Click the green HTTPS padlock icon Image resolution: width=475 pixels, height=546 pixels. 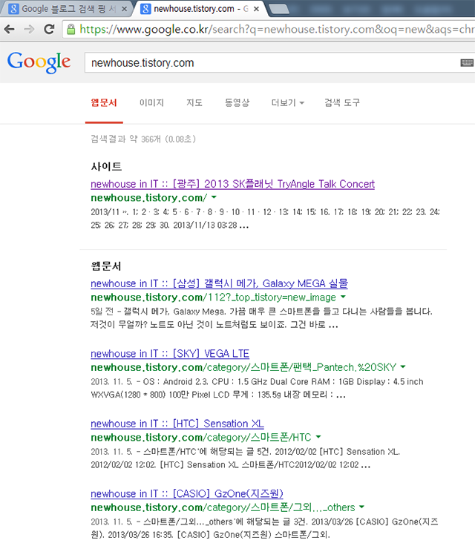71,29
